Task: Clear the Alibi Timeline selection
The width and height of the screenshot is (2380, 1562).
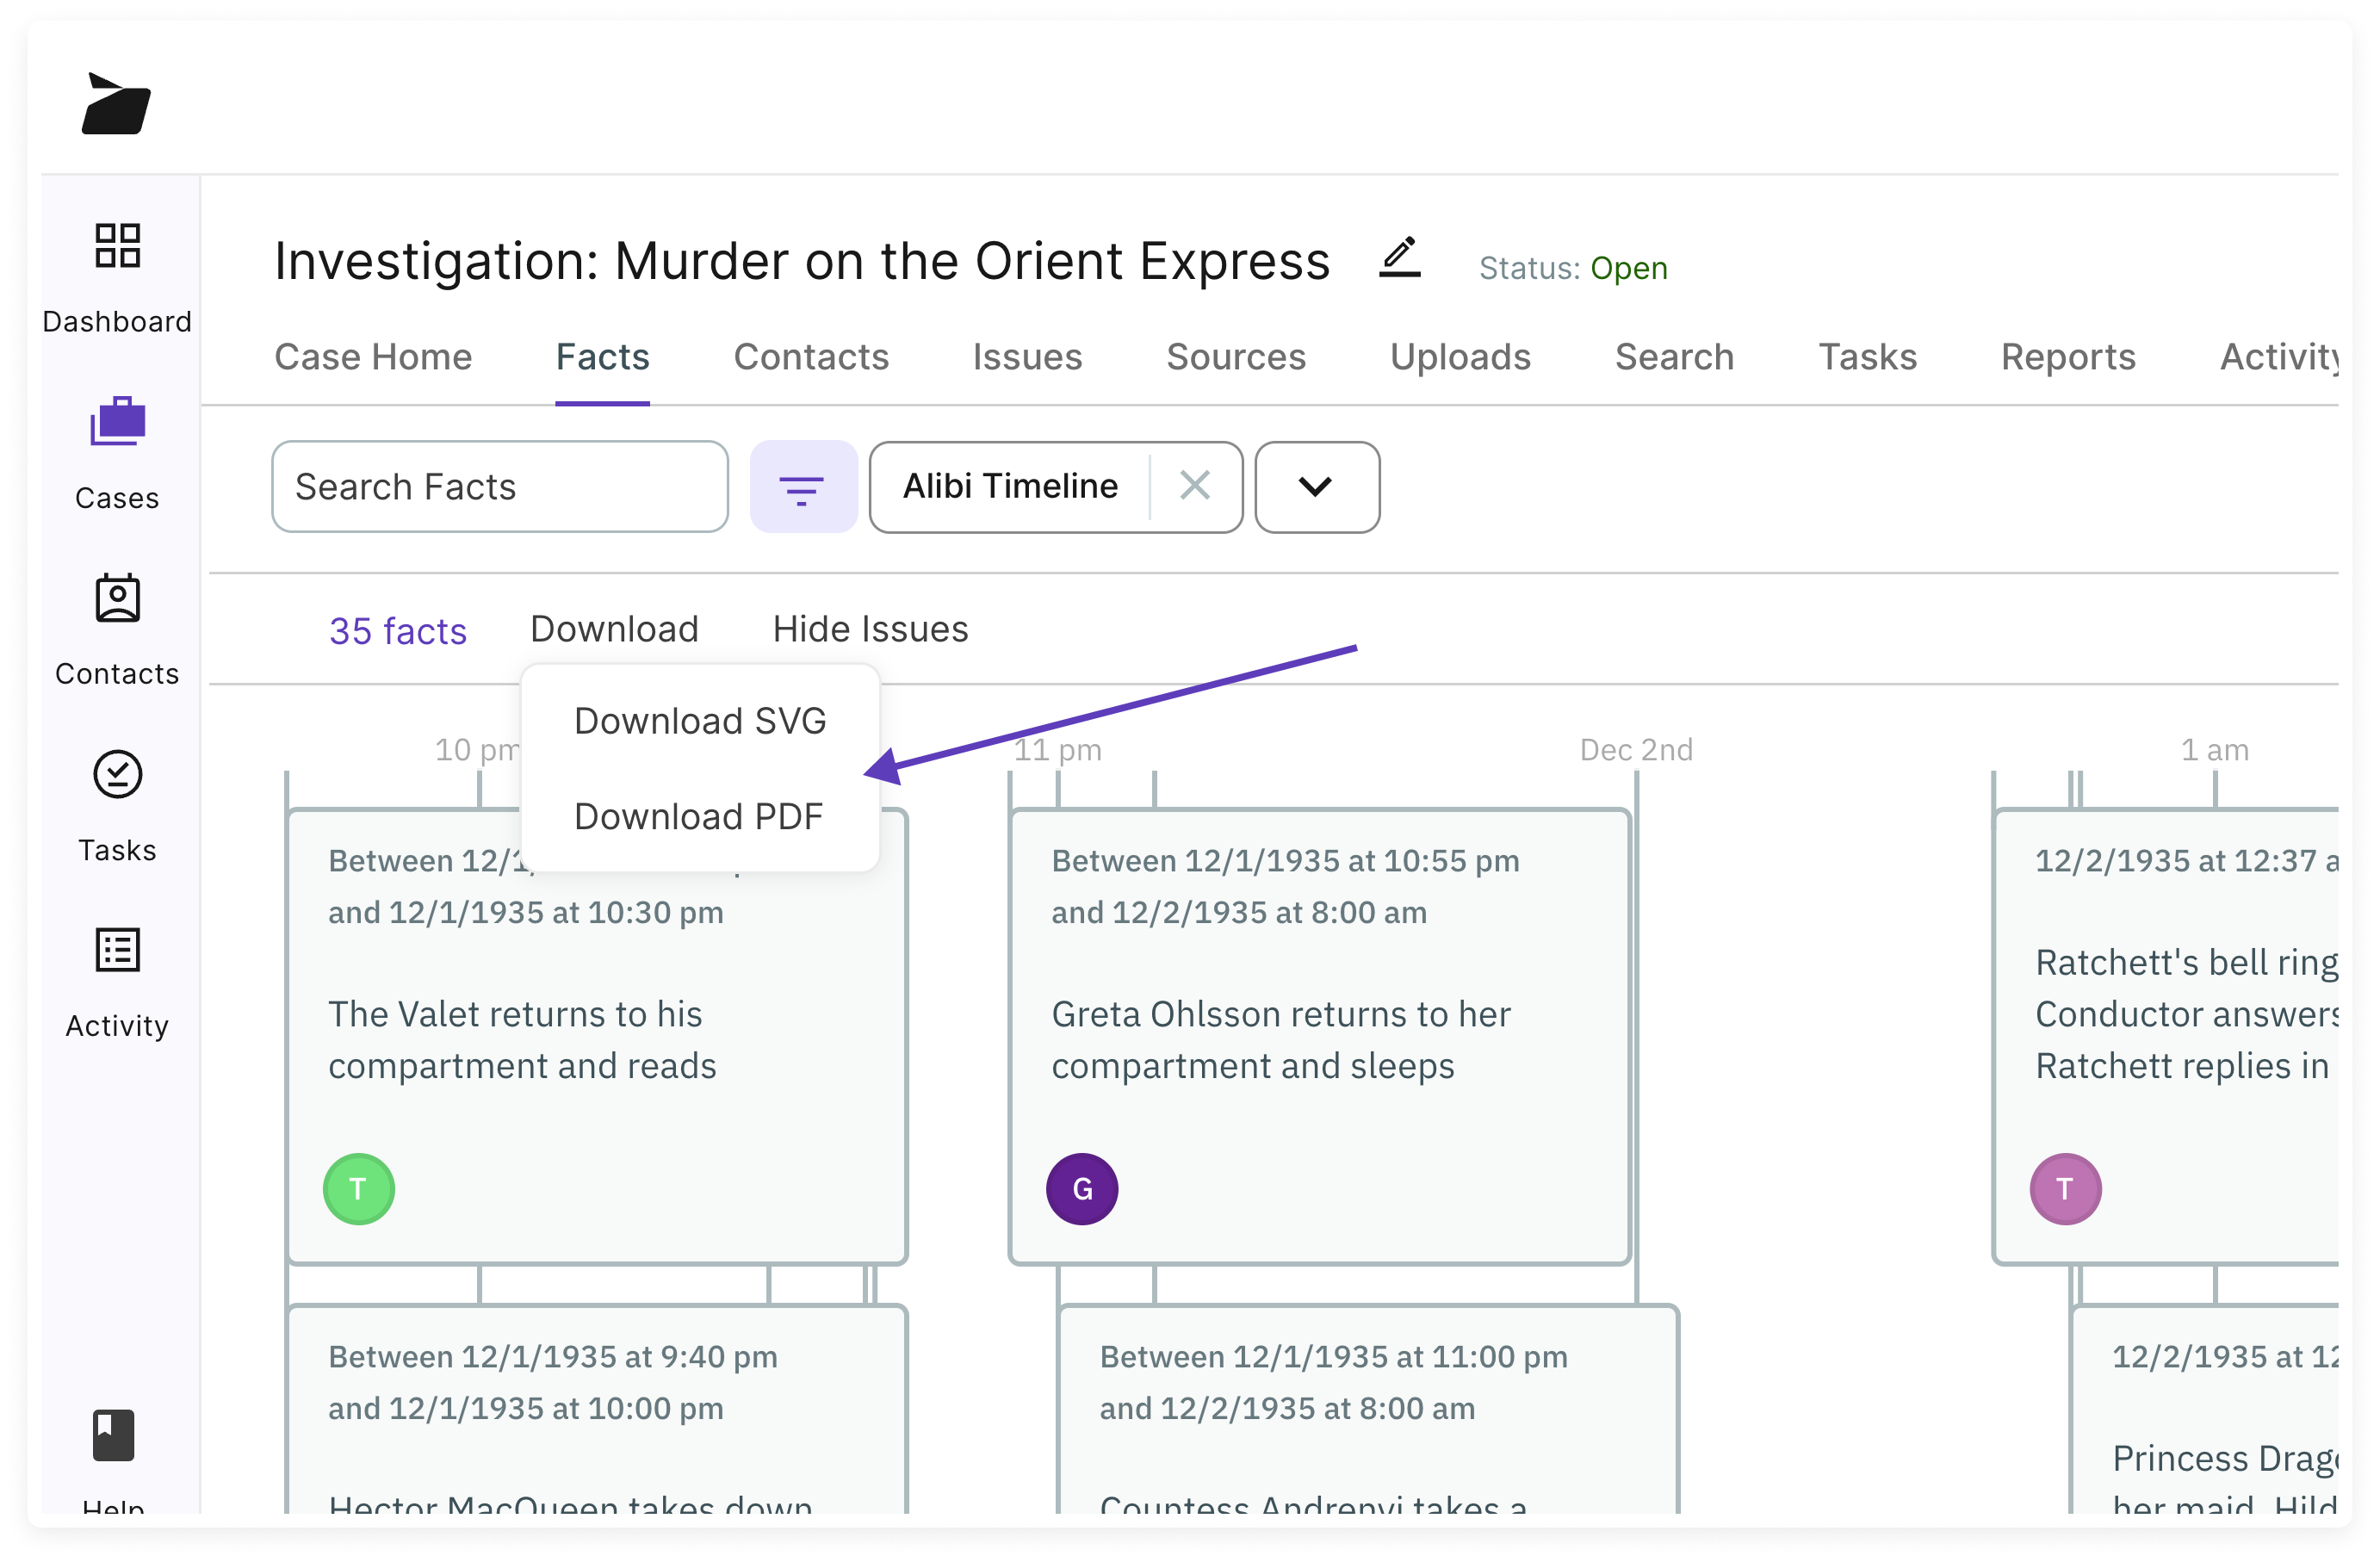Action: tap(1194, 486)
